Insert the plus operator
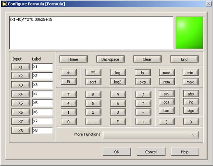 pos(143,121)
